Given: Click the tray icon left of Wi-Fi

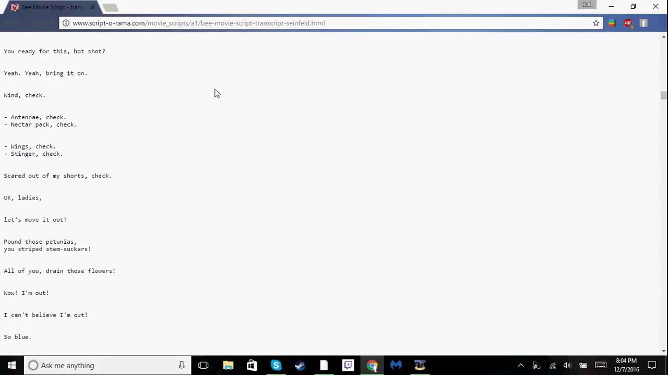Looking at the screenshot, I should point(536,365).
